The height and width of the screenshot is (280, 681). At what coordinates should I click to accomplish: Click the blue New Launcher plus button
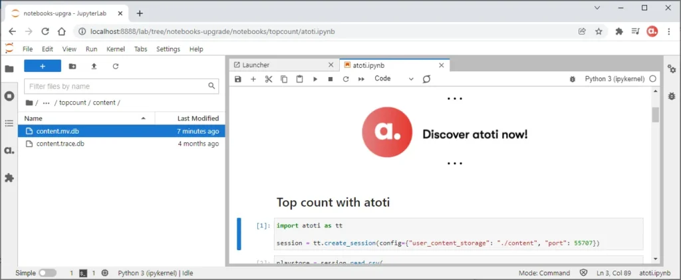tap(43, 66)
